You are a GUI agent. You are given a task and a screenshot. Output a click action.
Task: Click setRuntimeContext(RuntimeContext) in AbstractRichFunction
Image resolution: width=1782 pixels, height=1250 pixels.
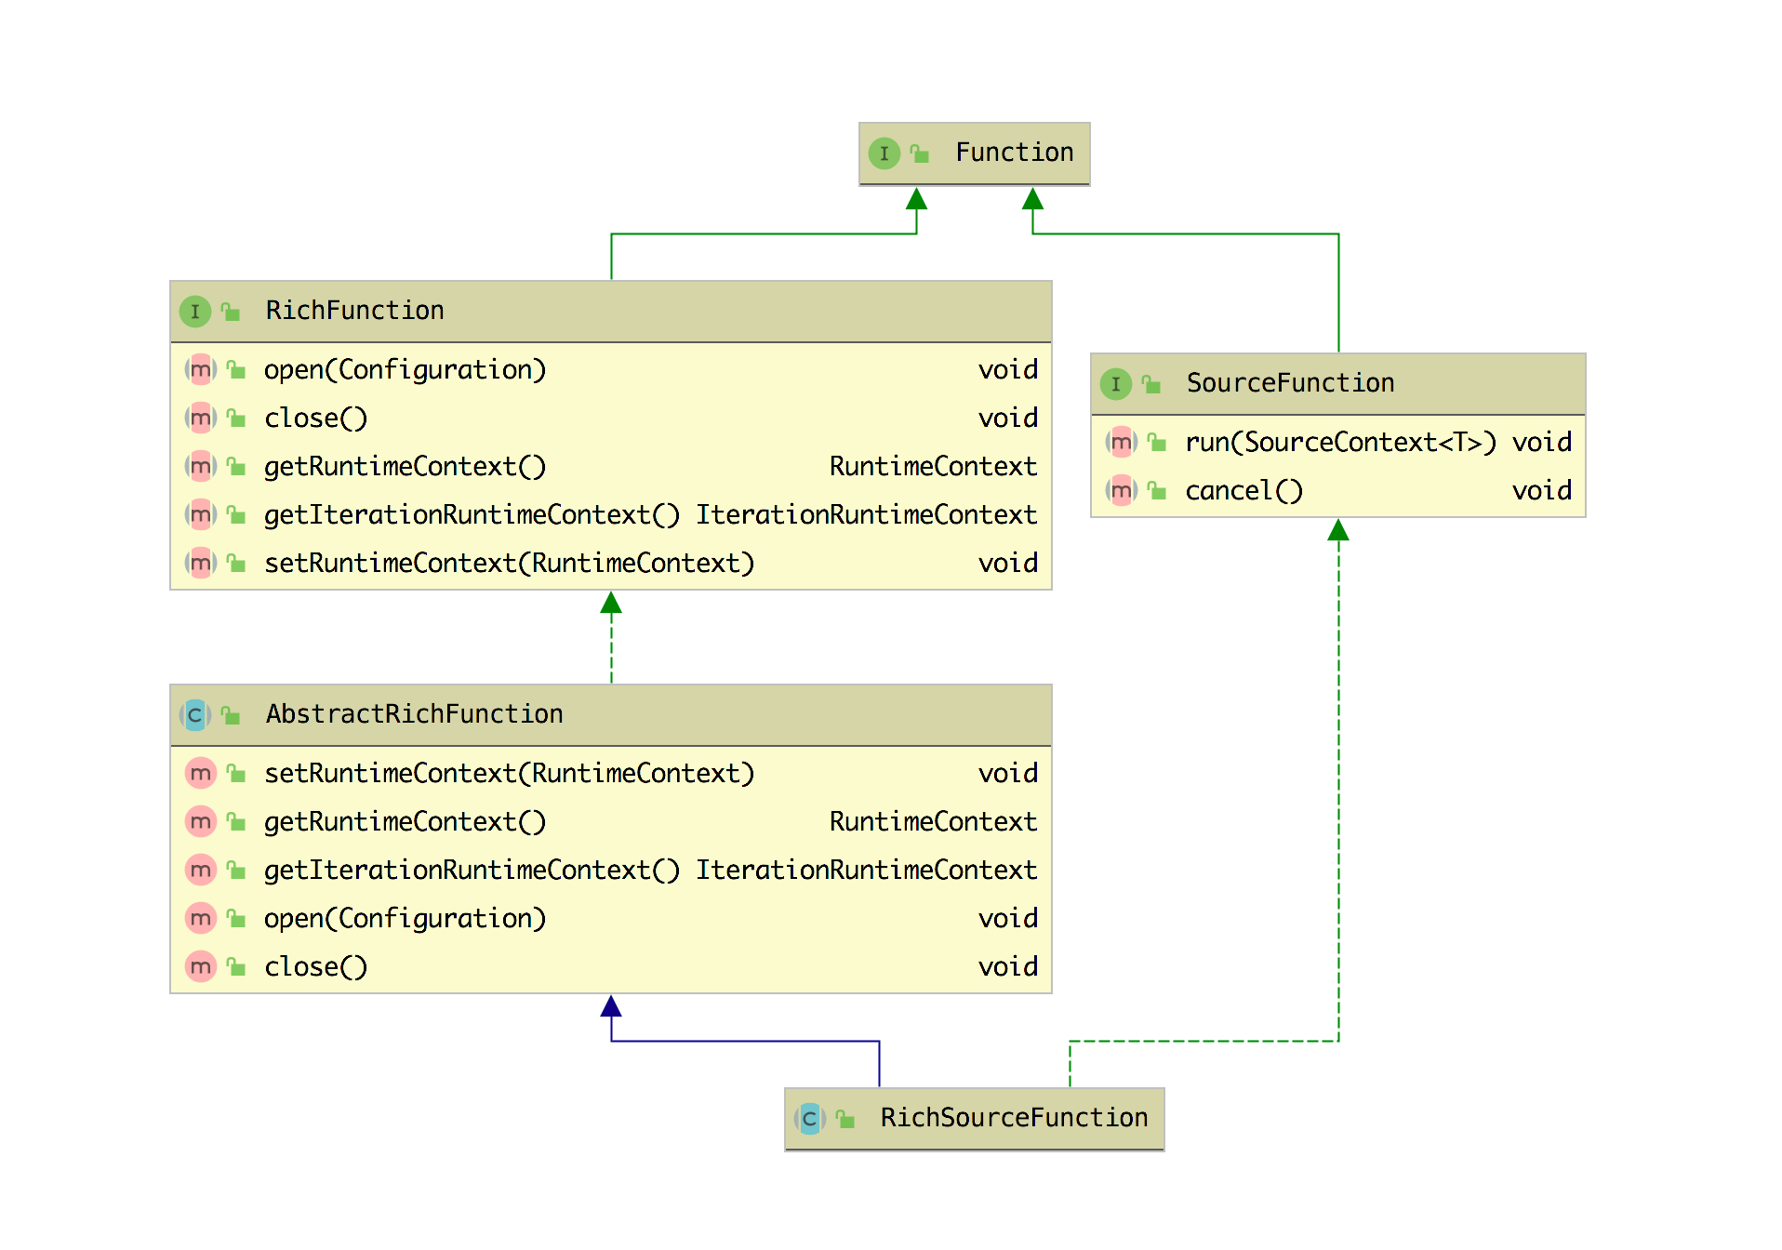coord(509,774)
